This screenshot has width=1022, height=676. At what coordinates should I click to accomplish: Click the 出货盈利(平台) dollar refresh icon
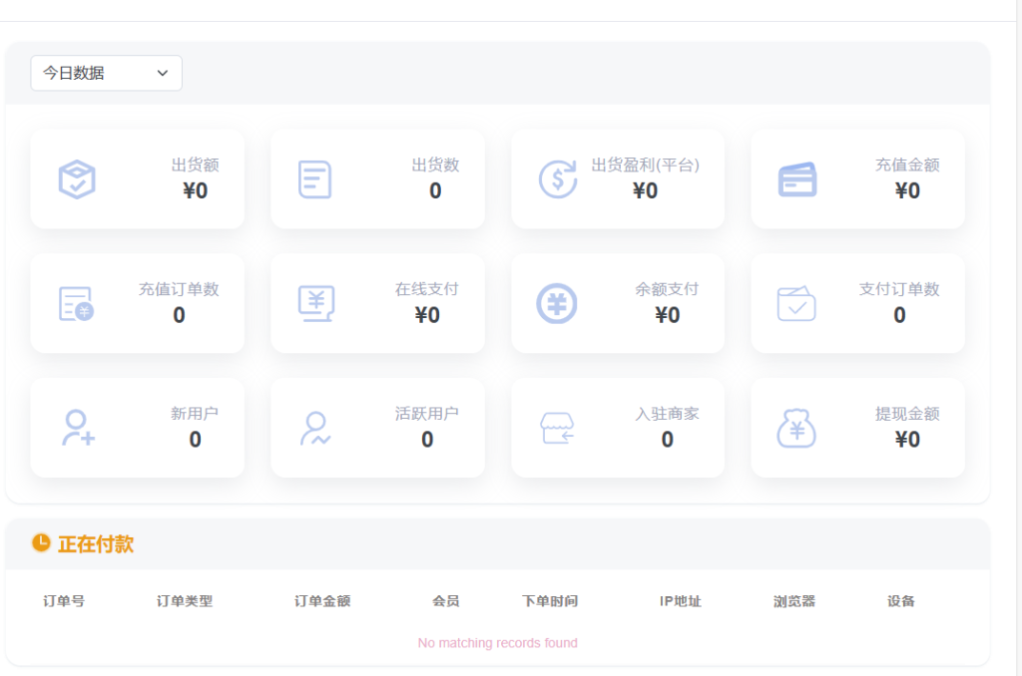[557, 178]
